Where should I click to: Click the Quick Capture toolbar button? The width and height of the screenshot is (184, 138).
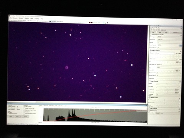[x=22, y=20]
